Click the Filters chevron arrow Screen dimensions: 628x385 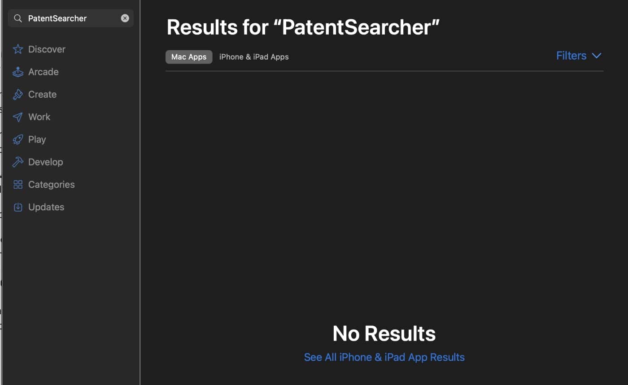click(597, 56)
